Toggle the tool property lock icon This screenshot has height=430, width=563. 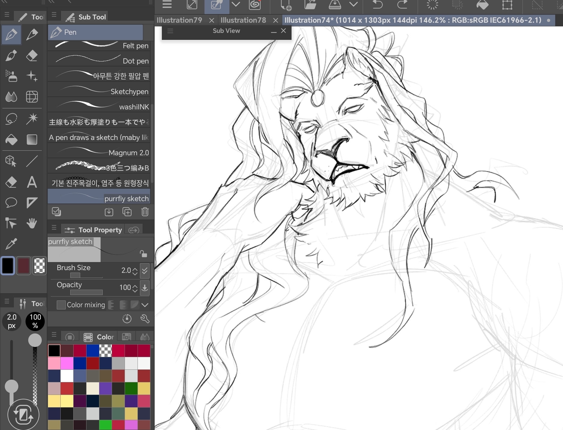click(143, 254)
